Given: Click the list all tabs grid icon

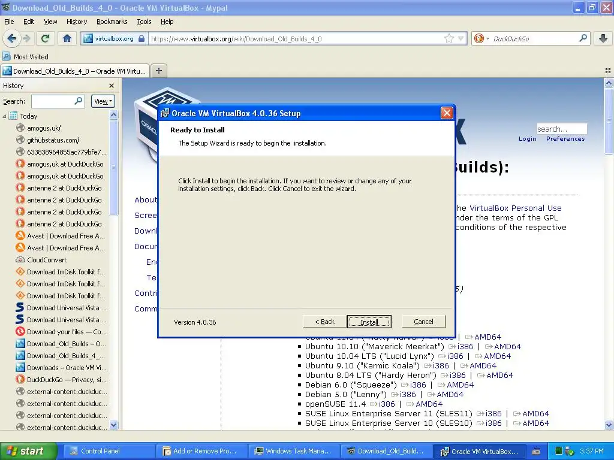Looking at the screenshot, I should [608, 71].
